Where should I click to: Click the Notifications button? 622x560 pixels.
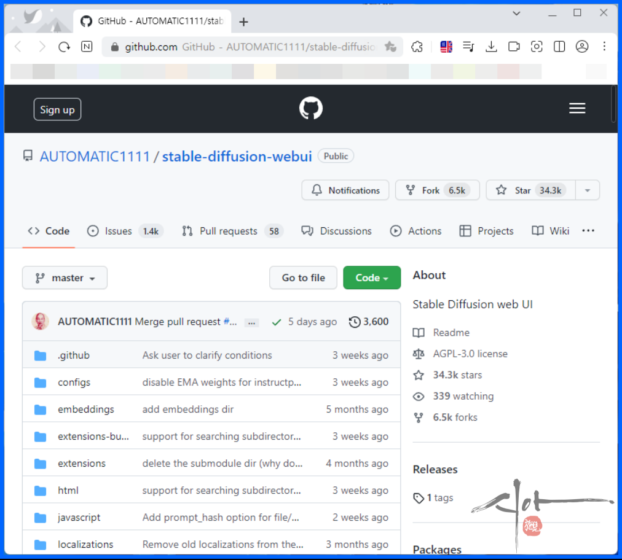coord(345,190)
